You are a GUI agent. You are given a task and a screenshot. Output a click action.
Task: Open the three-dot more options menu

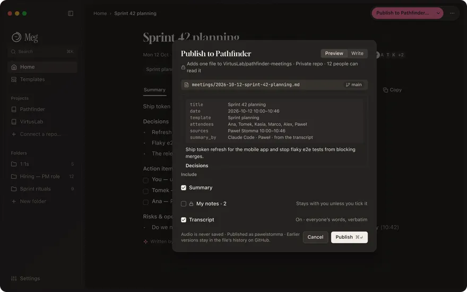pos(452,13)
